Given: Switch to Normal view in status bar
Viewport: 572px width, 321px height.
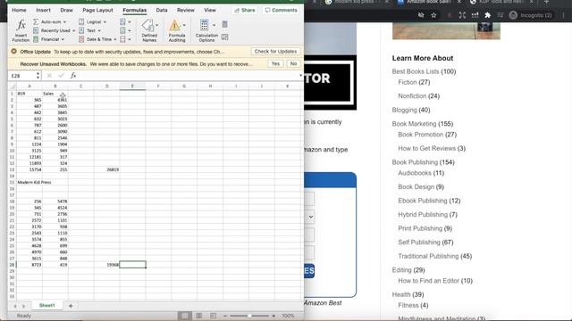Looking at the screenshot, I should click(185, 316).
